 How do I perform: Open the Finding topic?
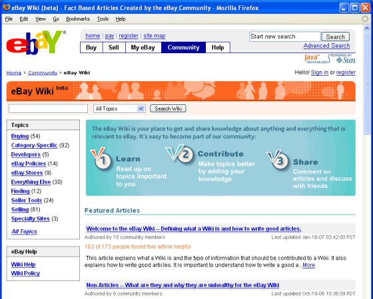tap(20, 191)
